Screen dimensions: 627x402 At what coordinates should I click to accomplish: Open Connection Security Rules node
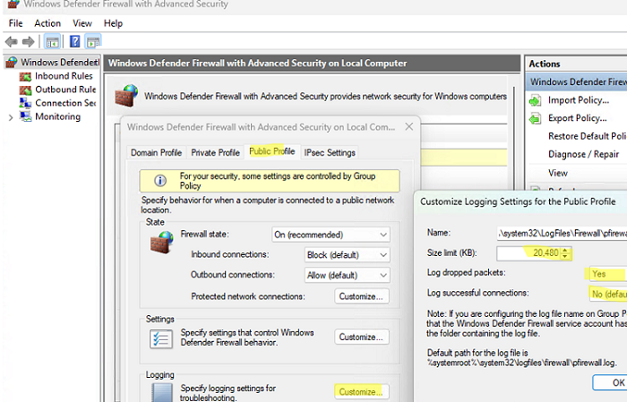(64, 103)
